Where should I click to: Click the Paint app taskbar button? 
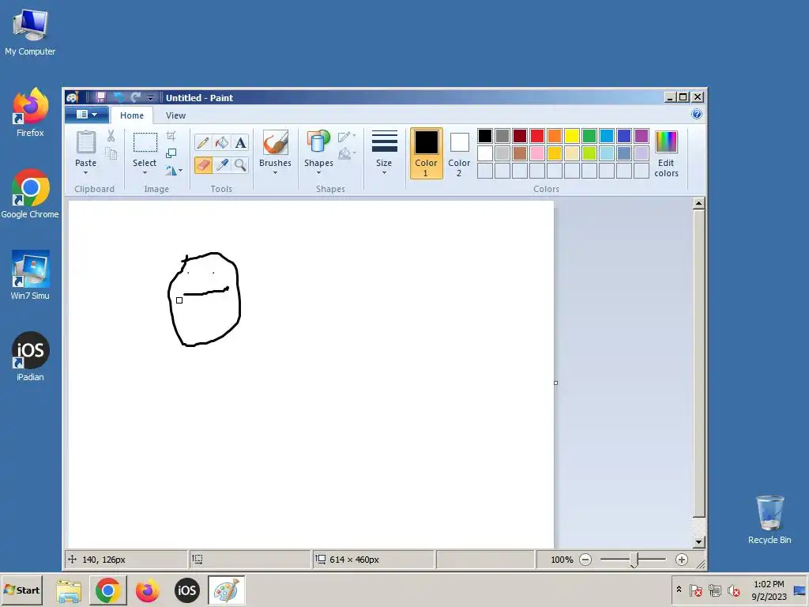[227, 590]
